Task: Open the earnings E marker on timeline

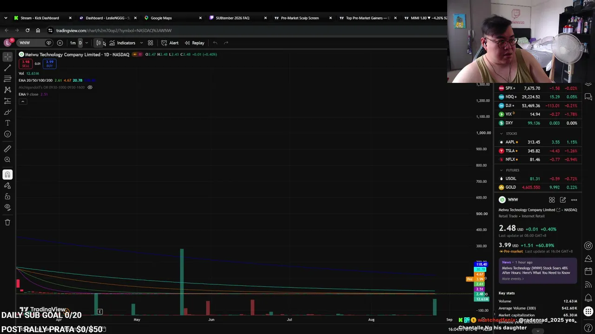Action: (x=100, y=312)
